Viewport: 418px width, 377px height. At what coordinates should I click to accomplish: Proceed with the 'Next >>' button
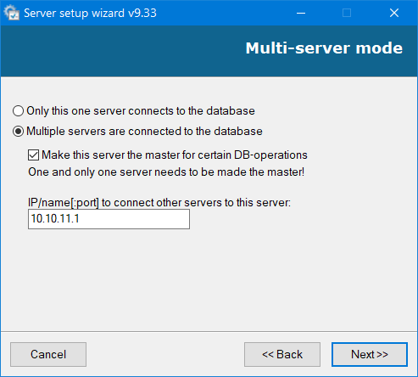370,354
